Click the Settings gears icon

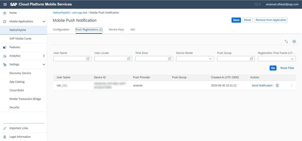(x=5, y=64)
